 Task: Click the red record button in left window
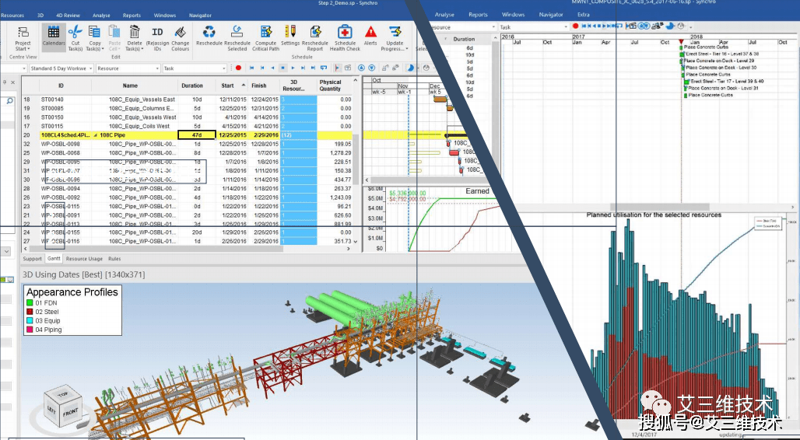(238, 68)
